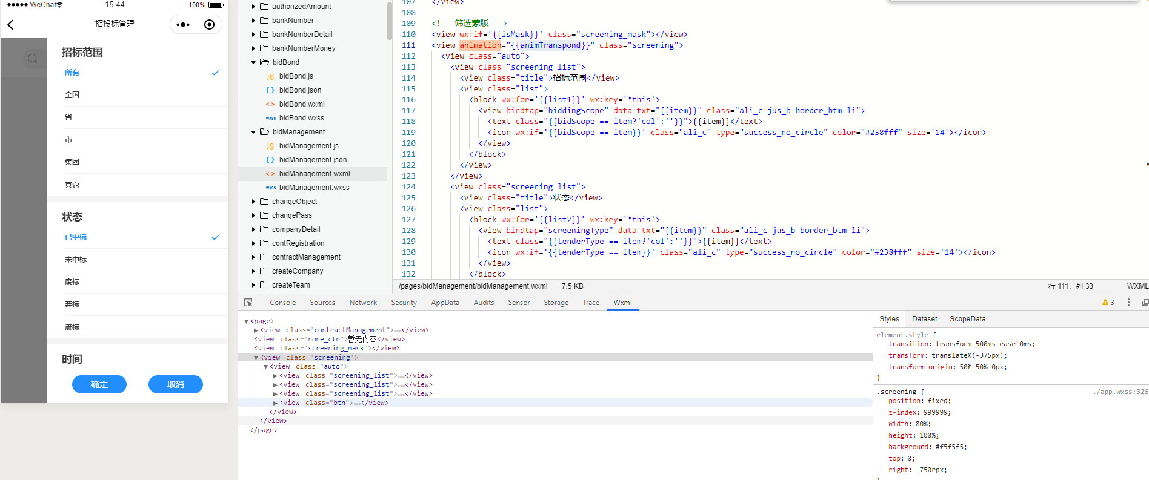Click the wxss icon beside bidBond.wxss

[270, 119]
